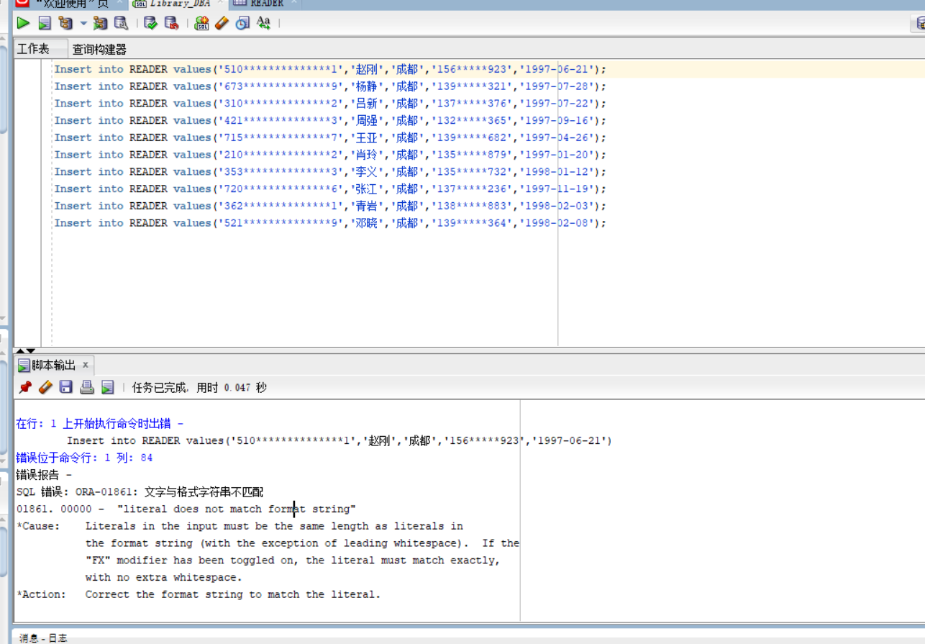Close the READER tab
Viewport: 925px width, 644px height.
coord(293,3)
